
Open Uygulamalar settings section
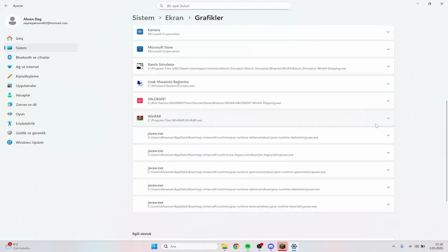[41, 86]
